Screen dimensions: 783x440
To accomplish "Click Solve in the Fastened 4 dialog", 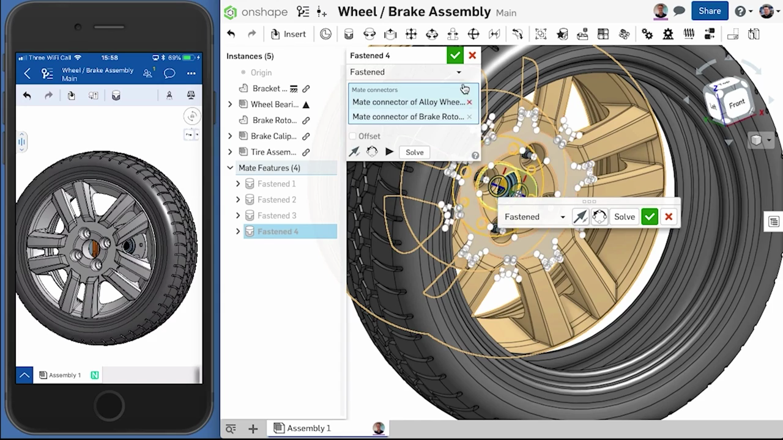I will (415, 152).
